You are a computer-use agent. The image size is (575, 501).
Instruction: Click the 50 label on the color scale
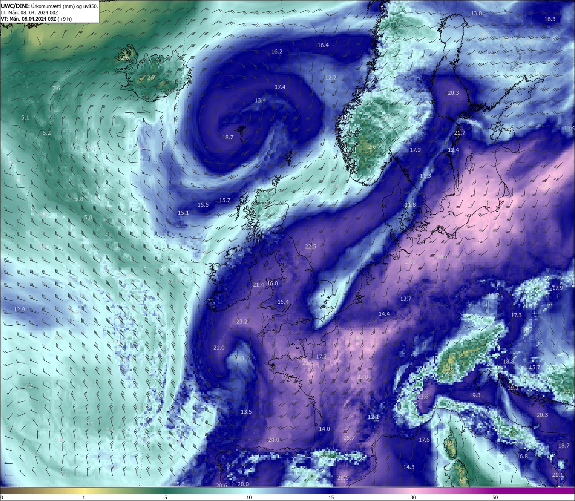[x=495, y=497]
